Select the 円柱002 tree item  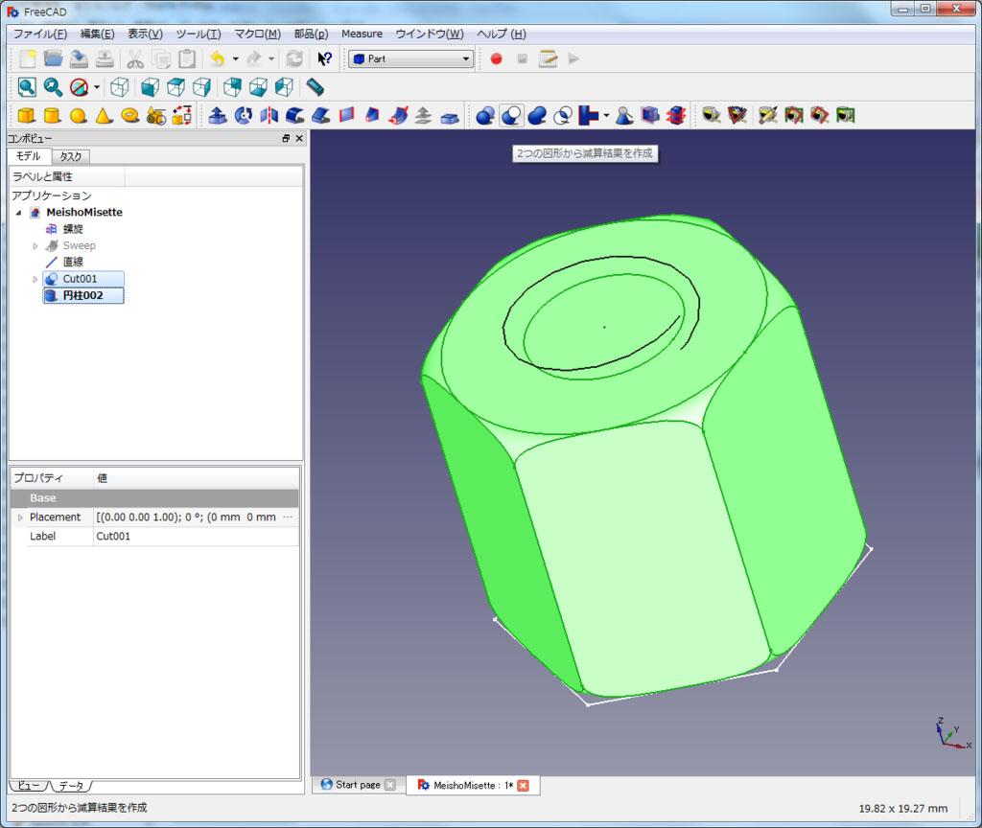coord(83,295)
